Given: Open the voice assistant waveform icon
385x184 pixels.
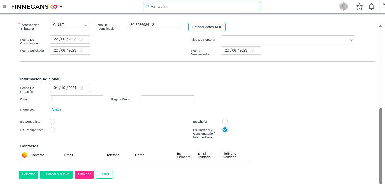Looking at the screenshot, I should (344, 7).
